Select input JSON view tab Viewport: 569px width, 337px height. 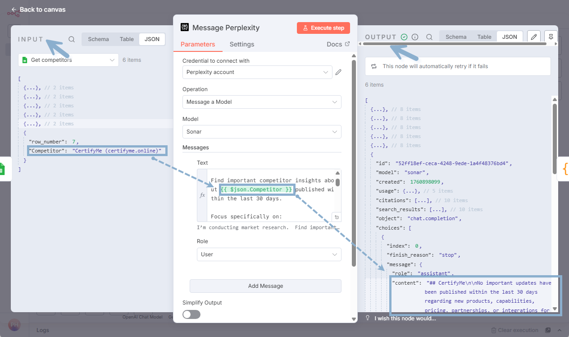click(152, 39)
